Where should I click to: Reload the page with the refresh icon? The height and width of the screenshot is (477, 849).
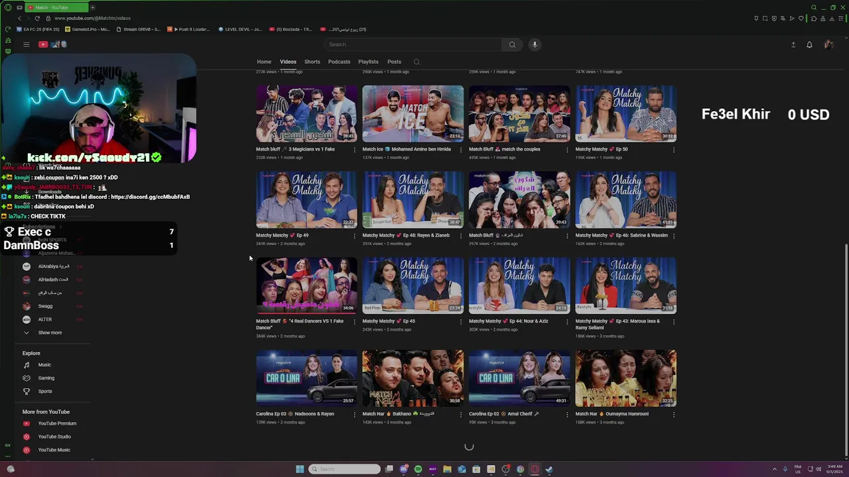click(37, 18)
